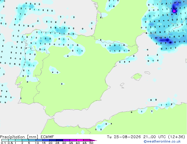Viewport: 187px width, 144px height.
Task: Click the "35" legend scale label
Action: pyautogui.click(x=71, y=143)
